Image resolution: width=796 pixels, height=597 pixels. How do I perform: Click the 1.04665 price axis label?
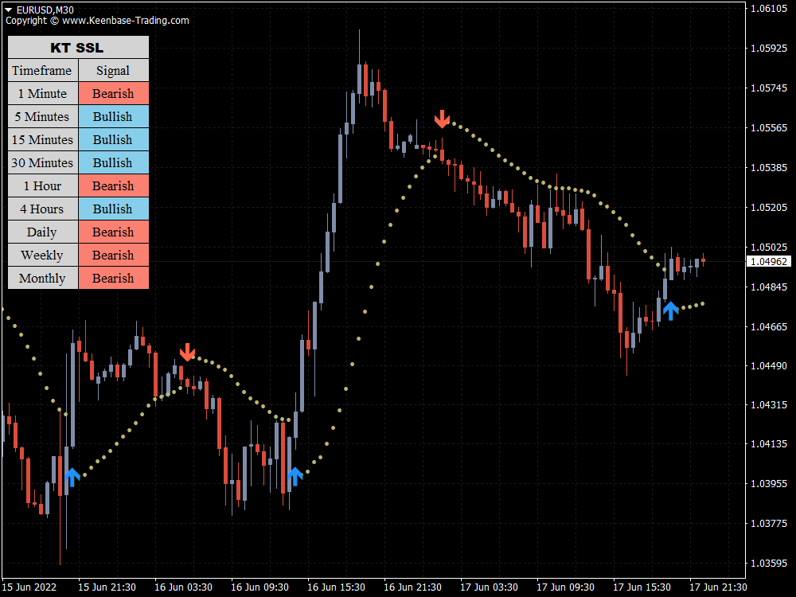click(769, 326)
